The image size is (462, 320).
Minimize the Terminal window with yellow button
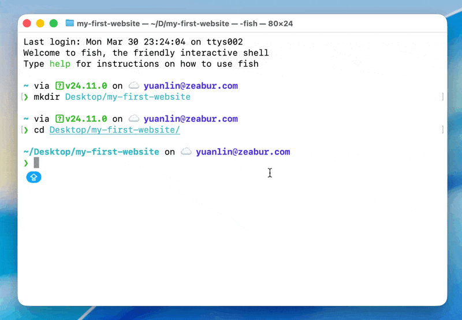pos(40,23)
